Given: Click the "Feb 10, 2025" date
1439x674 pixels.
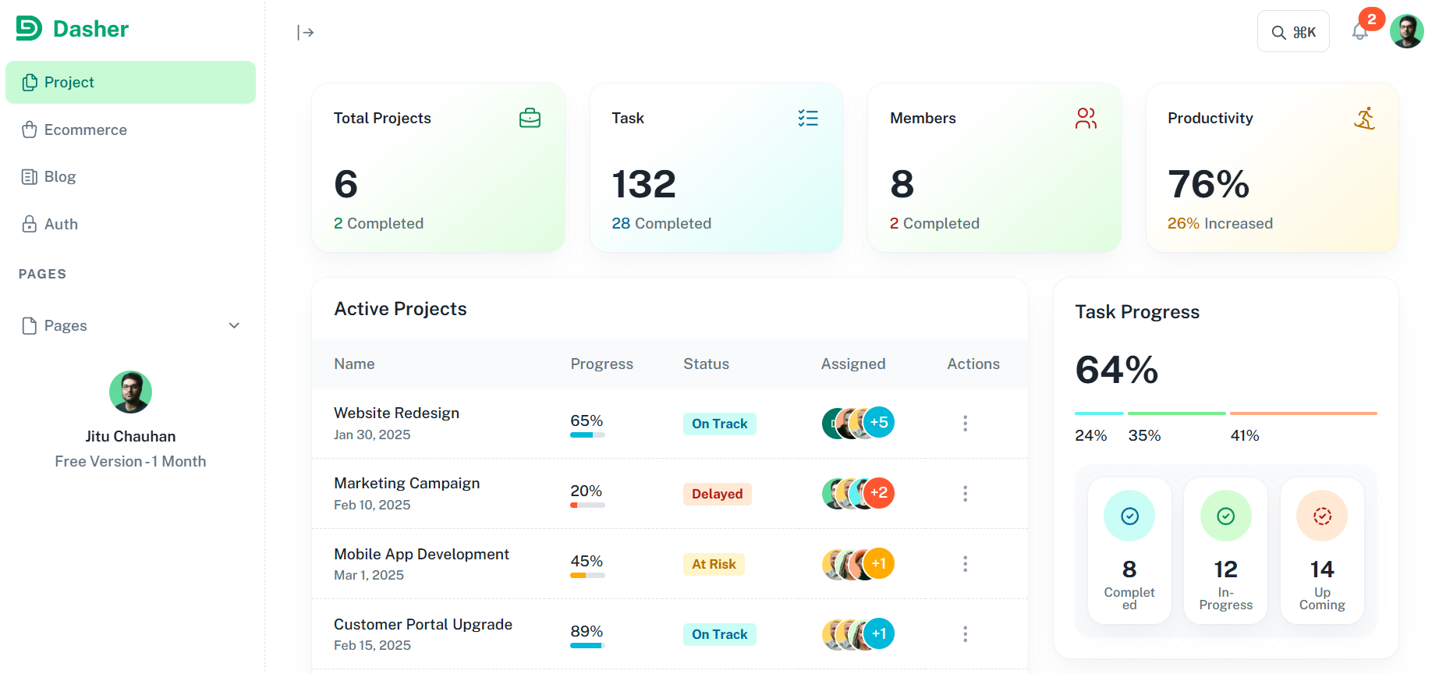Looking at the screenshot, I should 372,505.
